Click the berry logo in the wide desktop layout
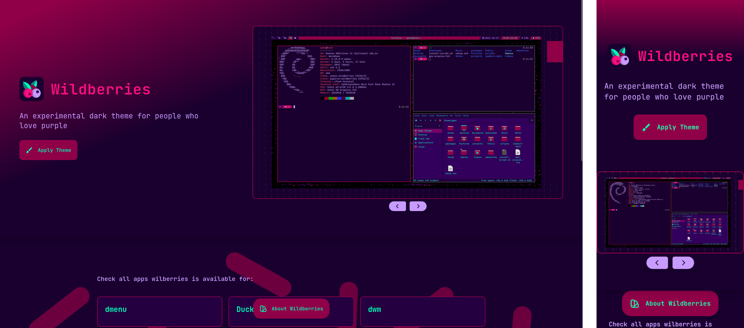Viewport: 744px width, 328px height. pyautogui.click(x=32, y=89)
